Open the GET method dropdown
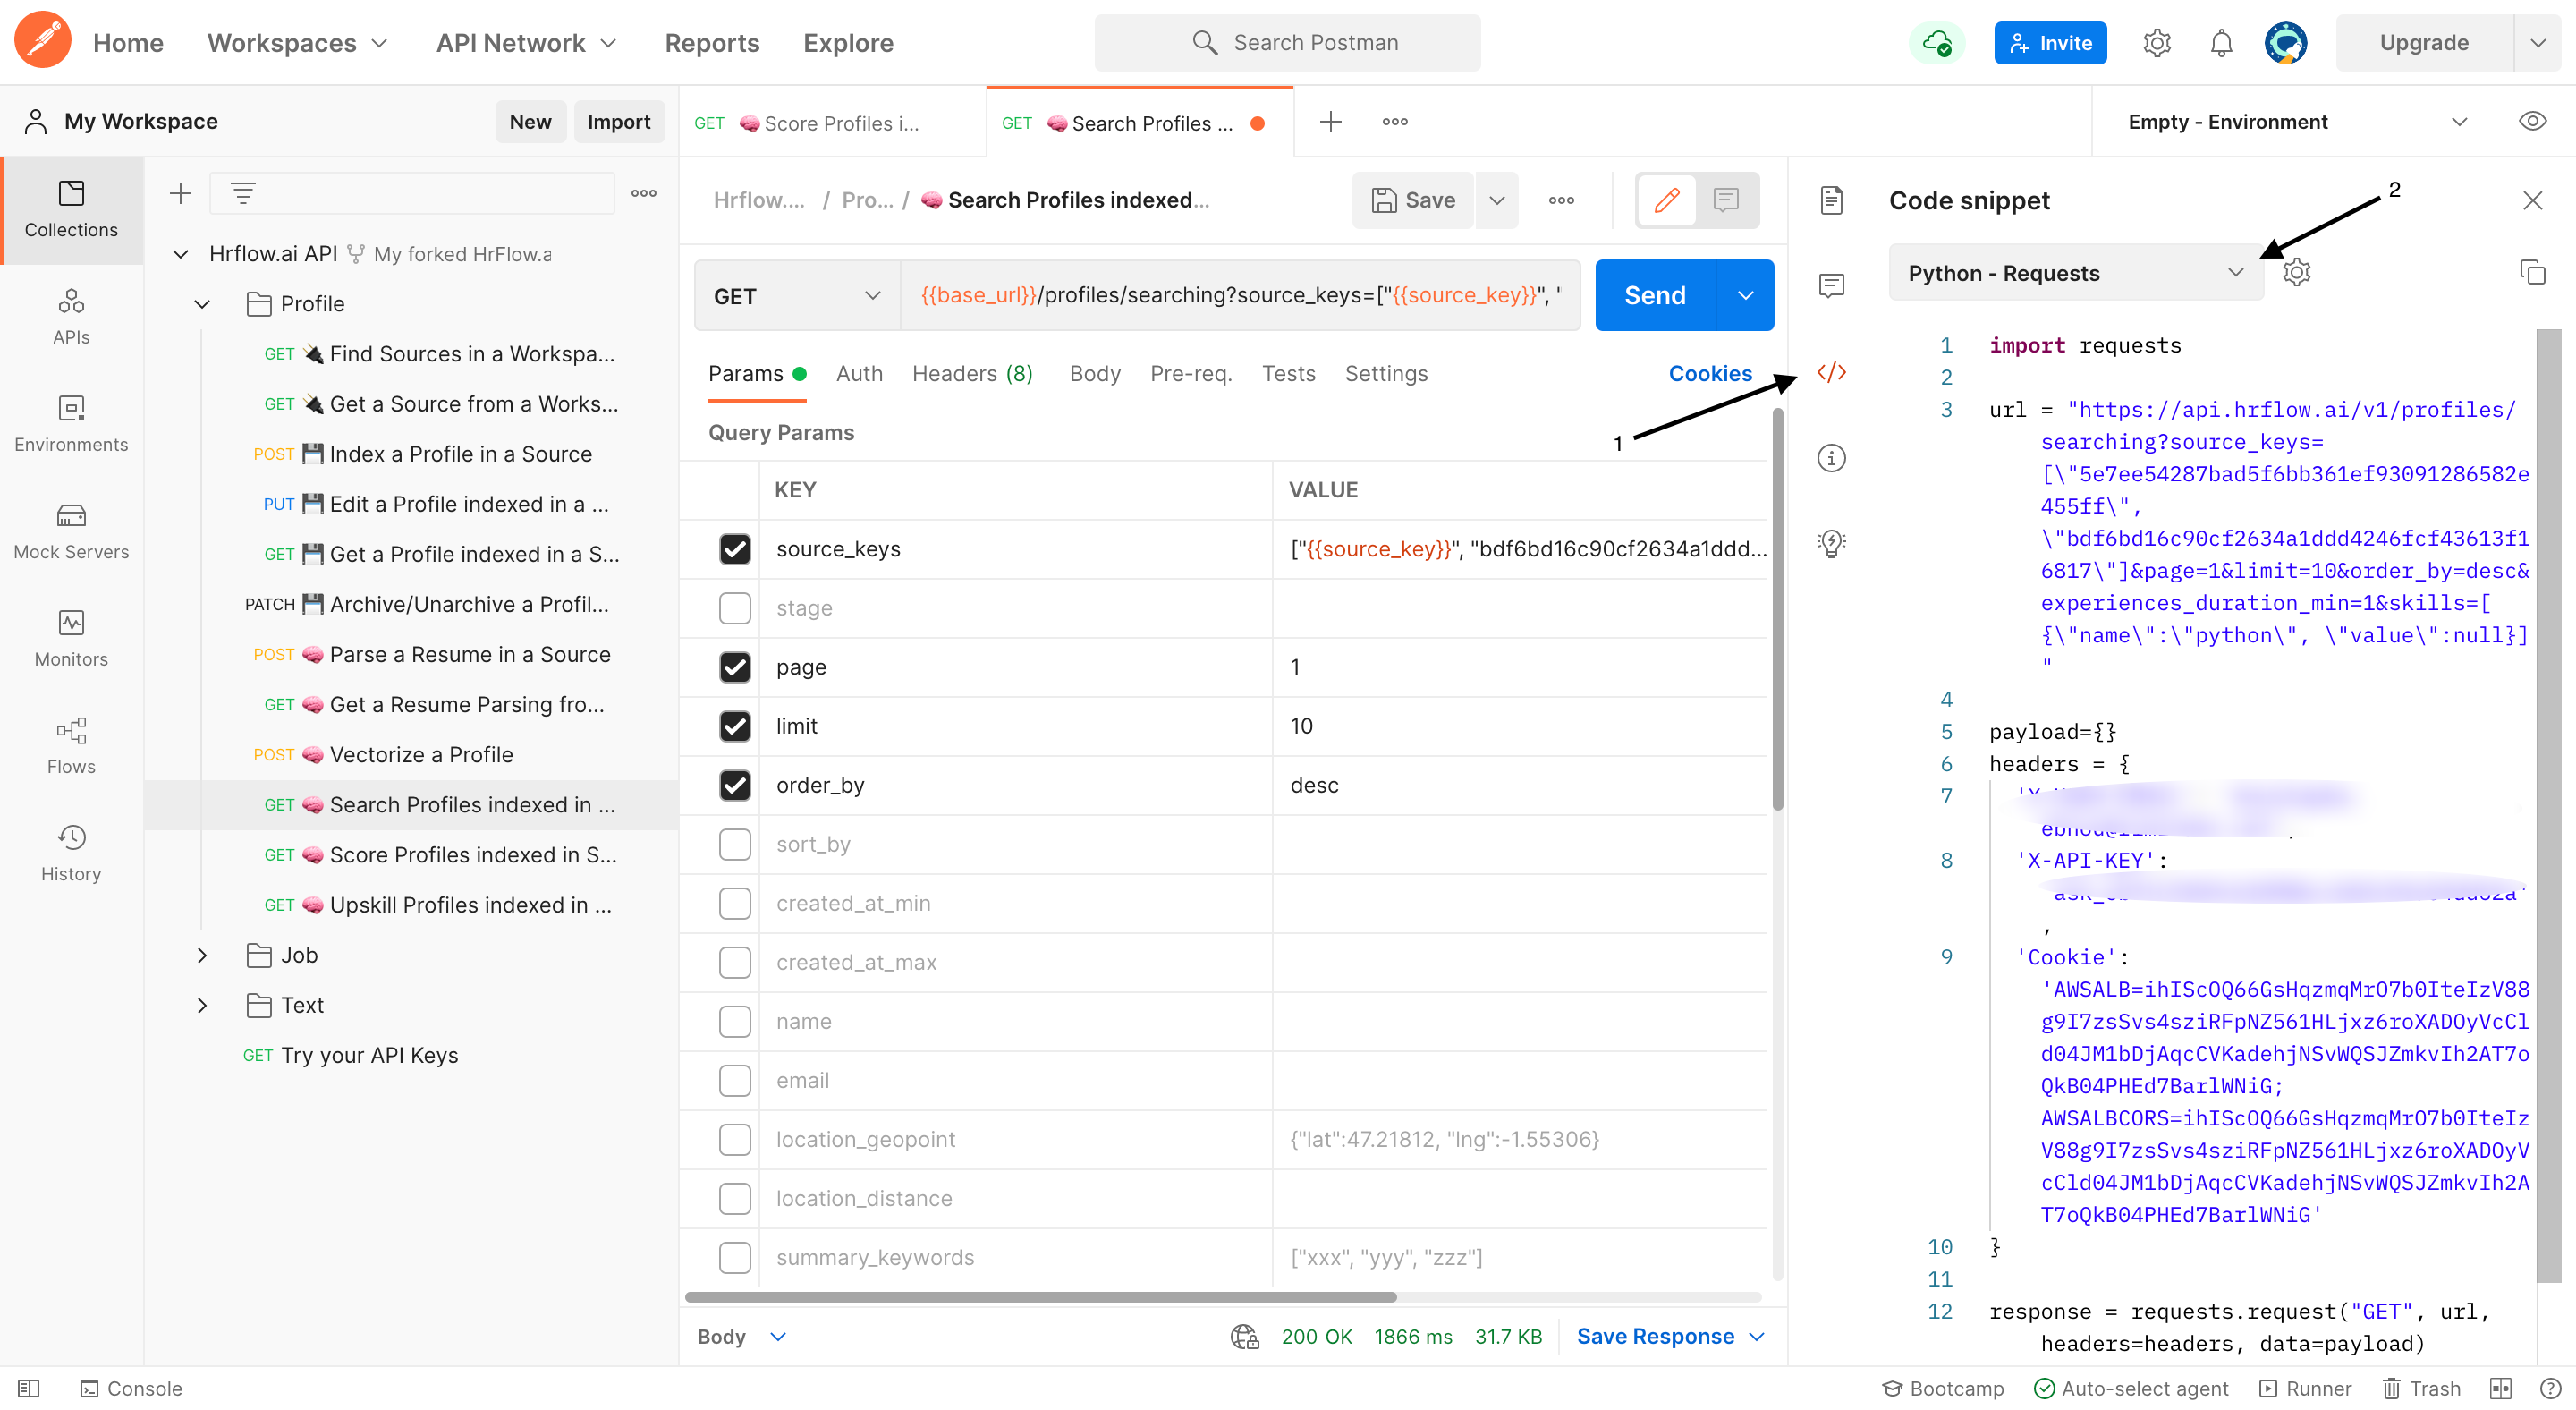Viewport: 2576px width, 1410px height. pyautogui.click(x=797, y=296)
